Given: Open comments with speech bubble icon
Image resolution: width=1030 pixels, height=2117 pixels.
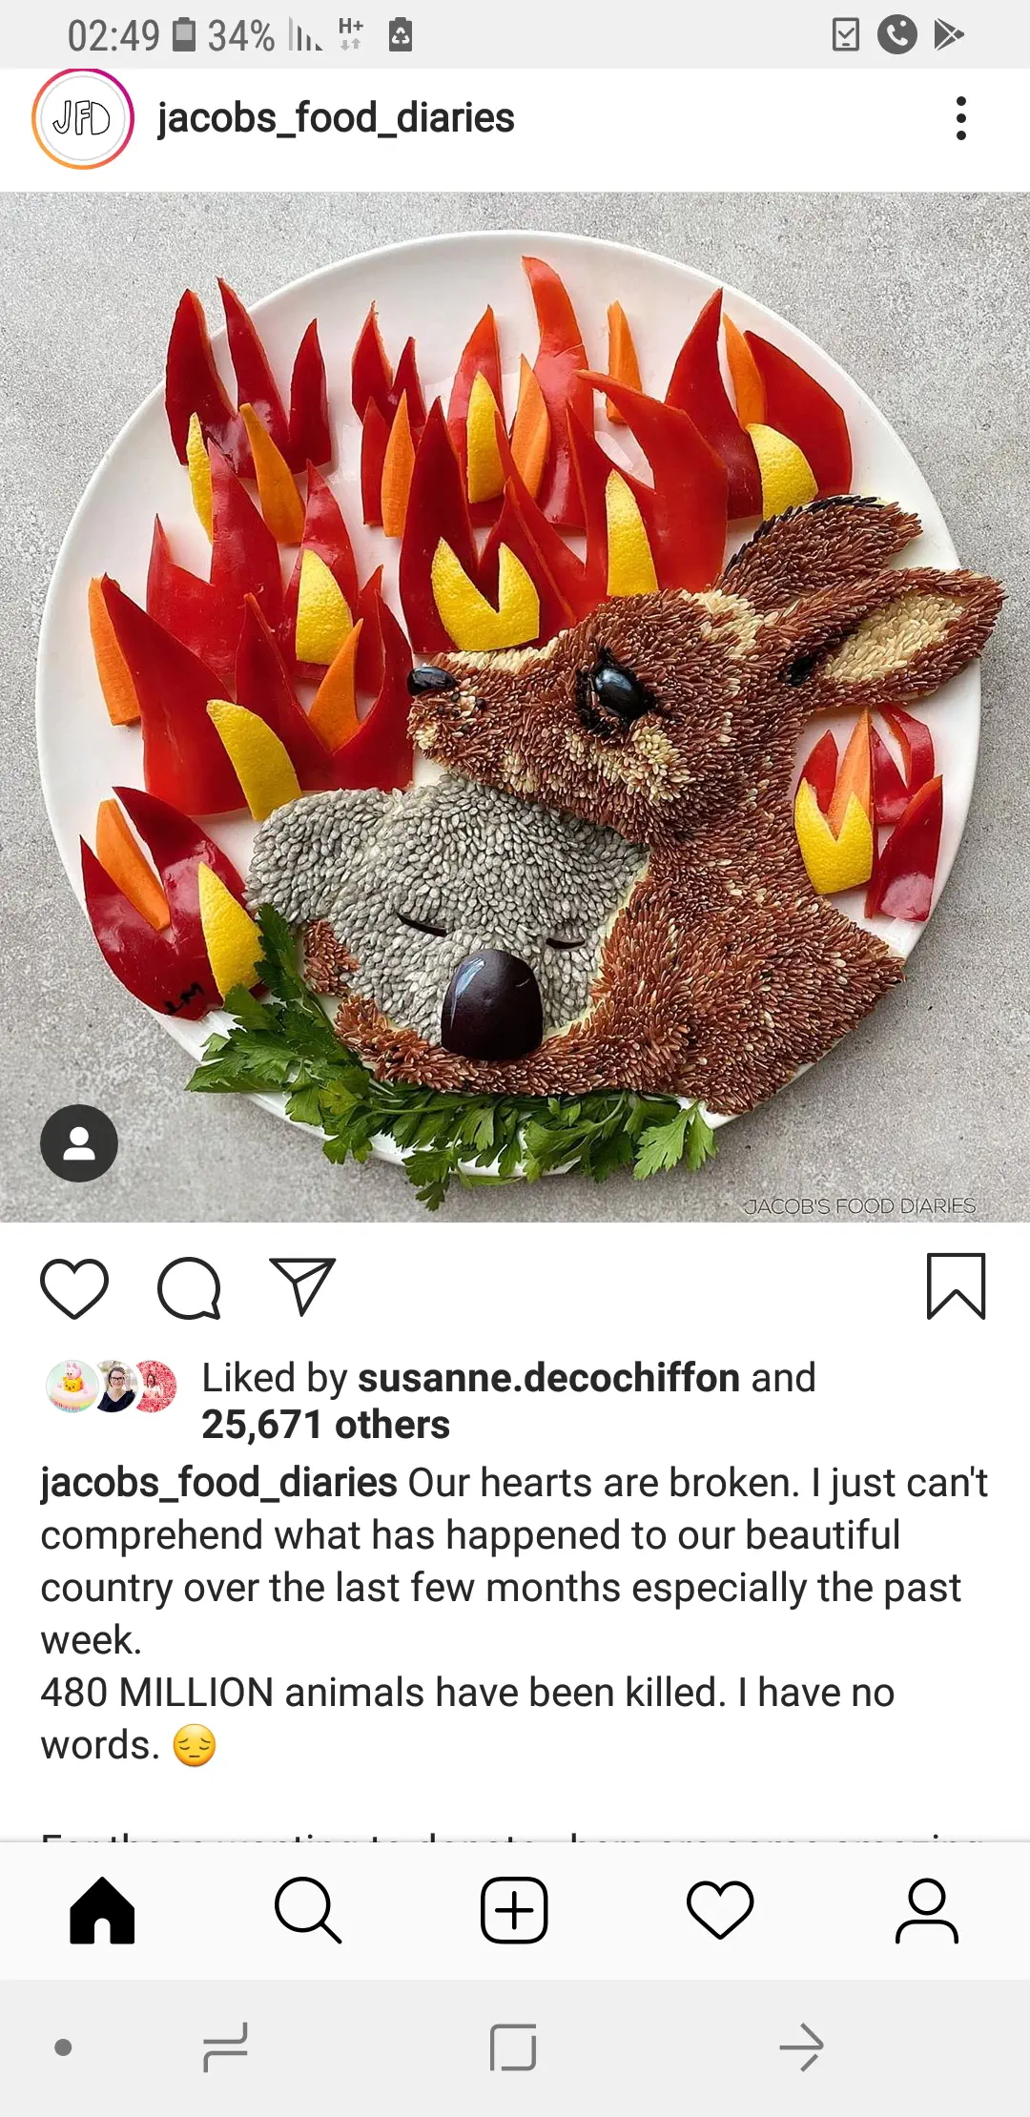Looking at the screenshot, I should 189,1288.
